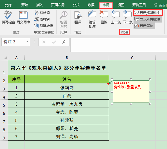Click into the formula bar input
Image resolution: width=167 pixels, height=149 pixels.
119,45
